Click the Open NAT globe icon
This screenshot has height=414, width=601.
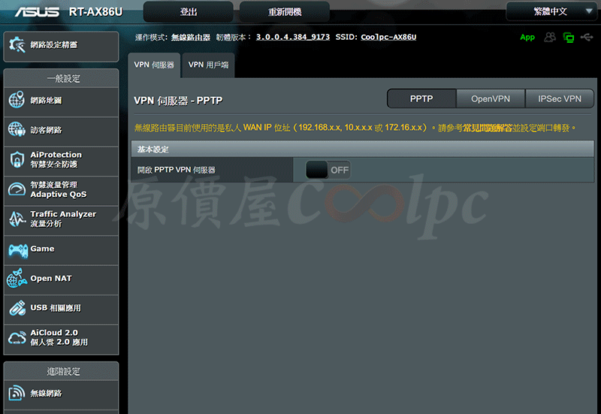coord(17,279)
